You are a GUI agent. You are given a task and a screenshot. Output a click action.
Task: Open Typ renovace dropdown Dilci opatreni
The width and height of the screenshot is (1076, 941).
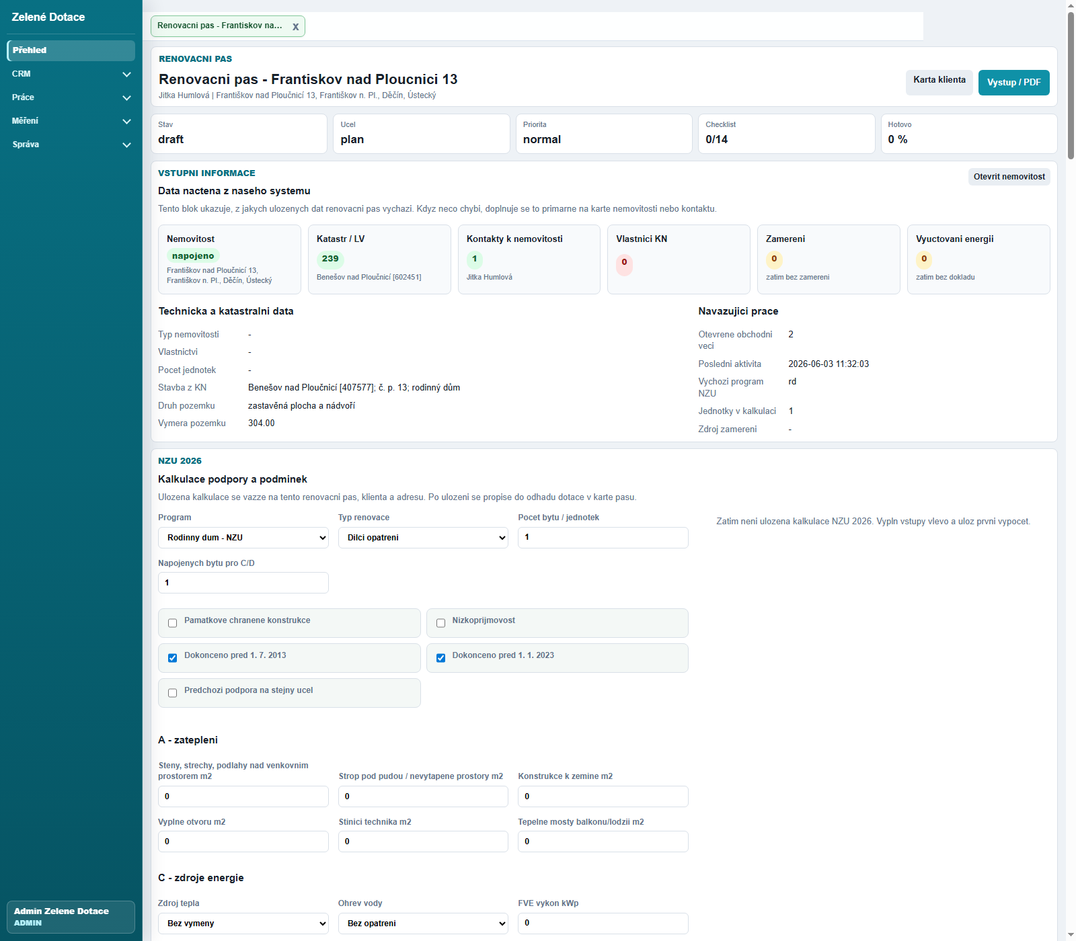[x=423, y=538]
